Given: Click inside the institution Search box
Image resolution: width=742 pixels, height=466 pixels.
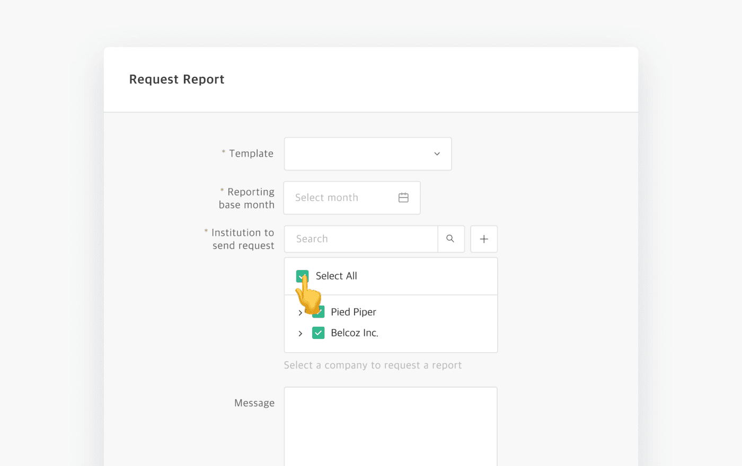Looking at the screenshot, I should pyautogui.click(x=360, y=239).
